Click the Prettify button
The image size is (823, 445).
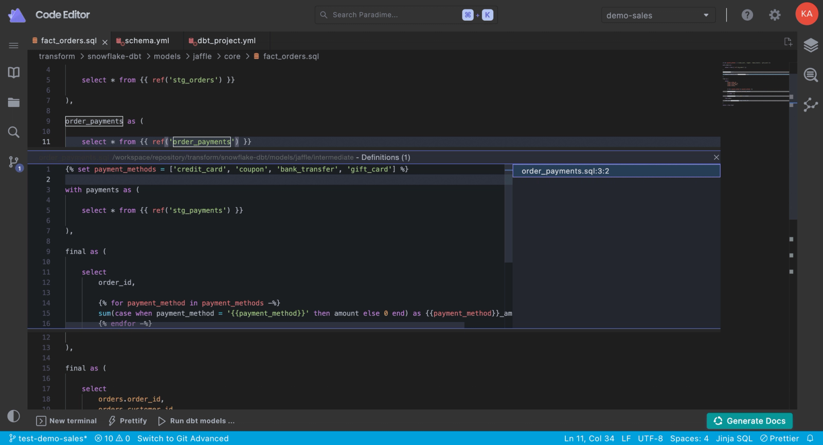(128, 421)
